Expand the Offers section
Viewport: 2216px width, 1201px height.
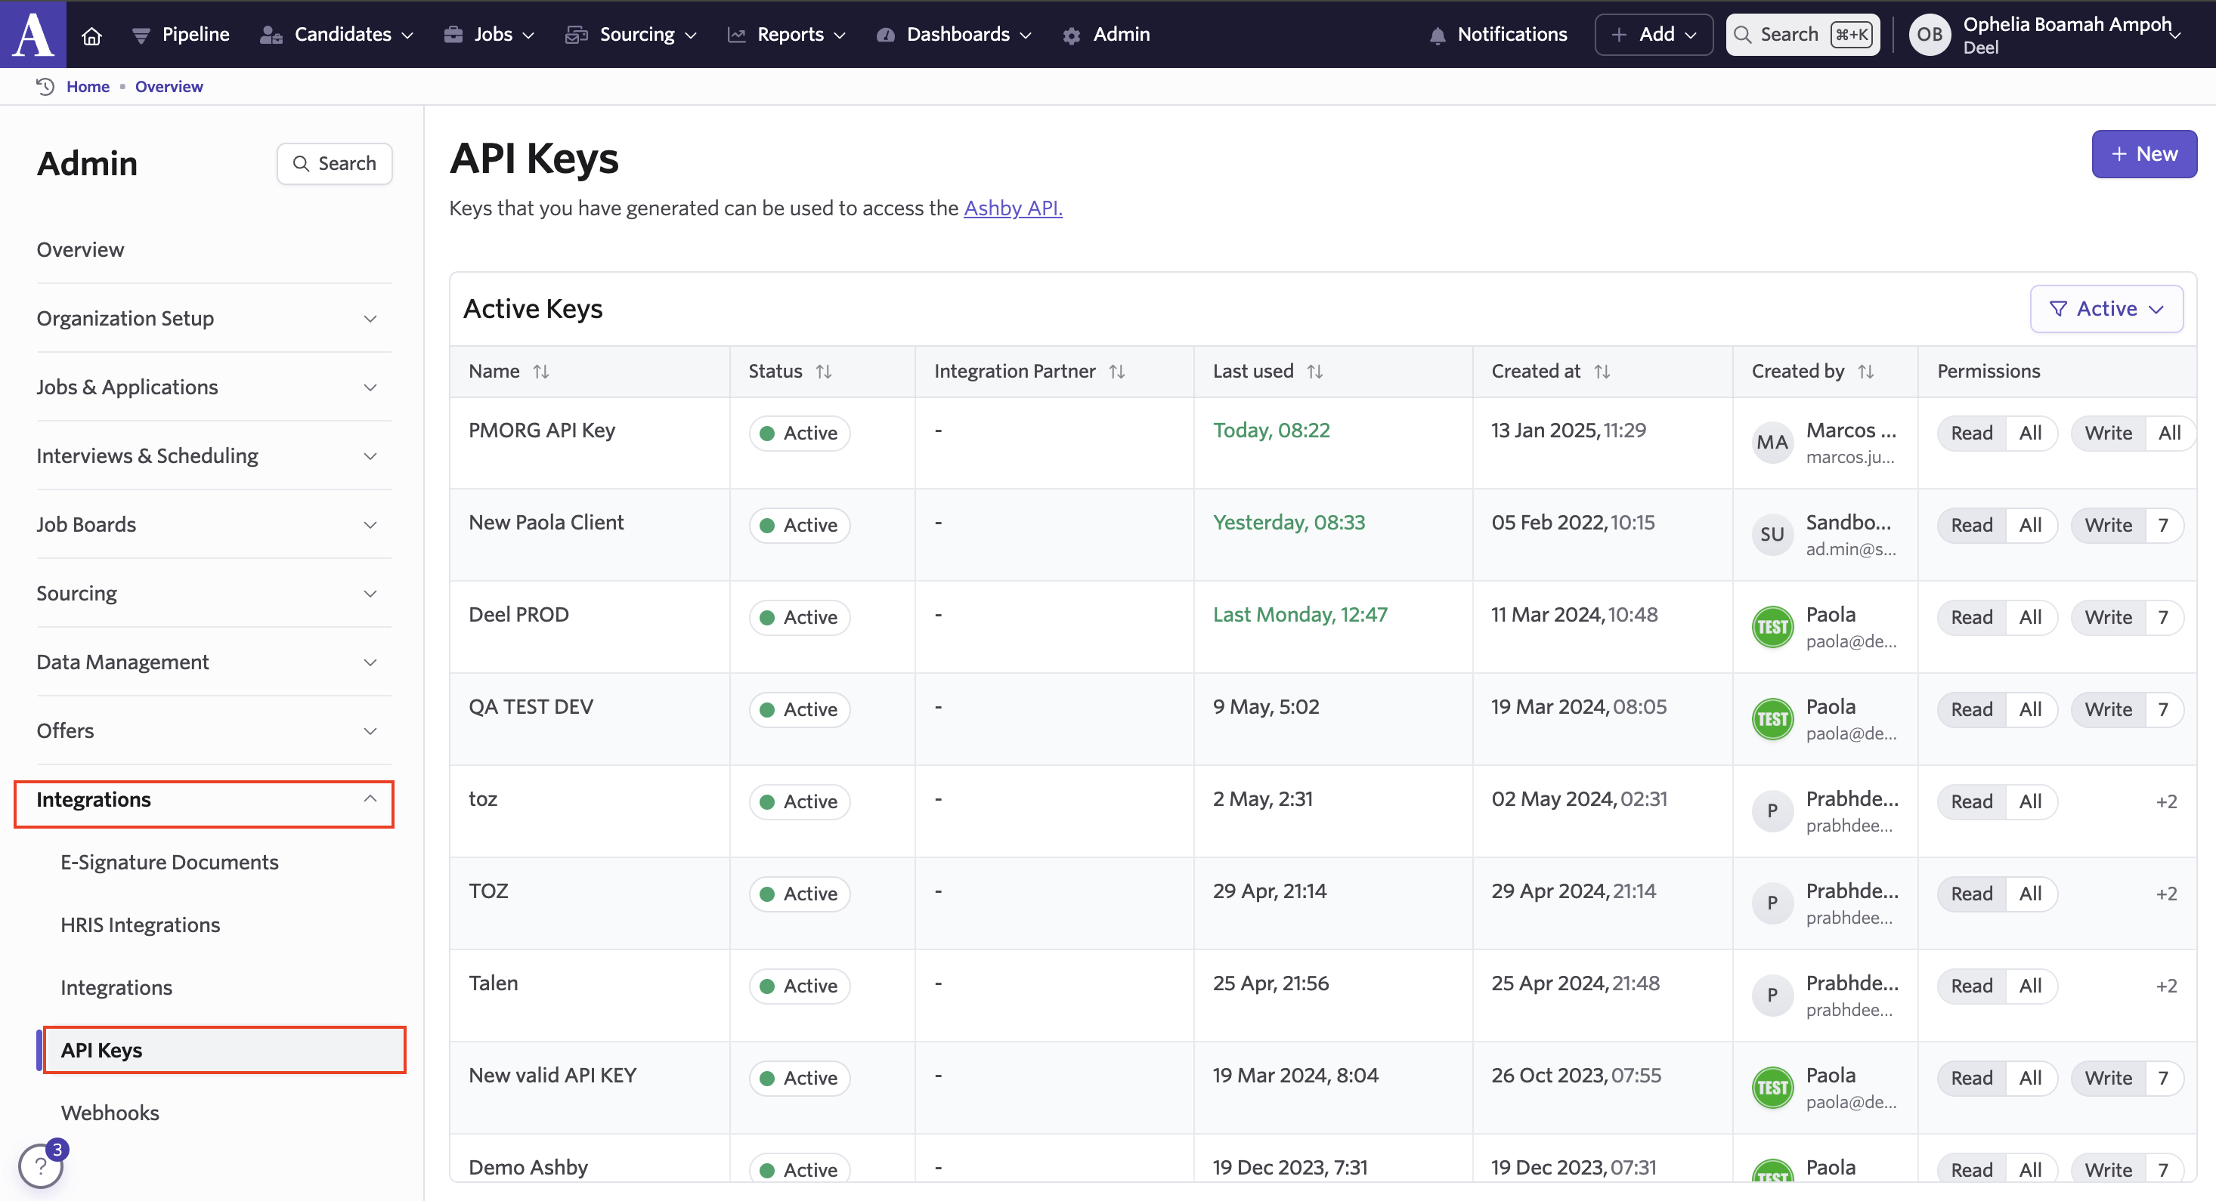[213, 730]
